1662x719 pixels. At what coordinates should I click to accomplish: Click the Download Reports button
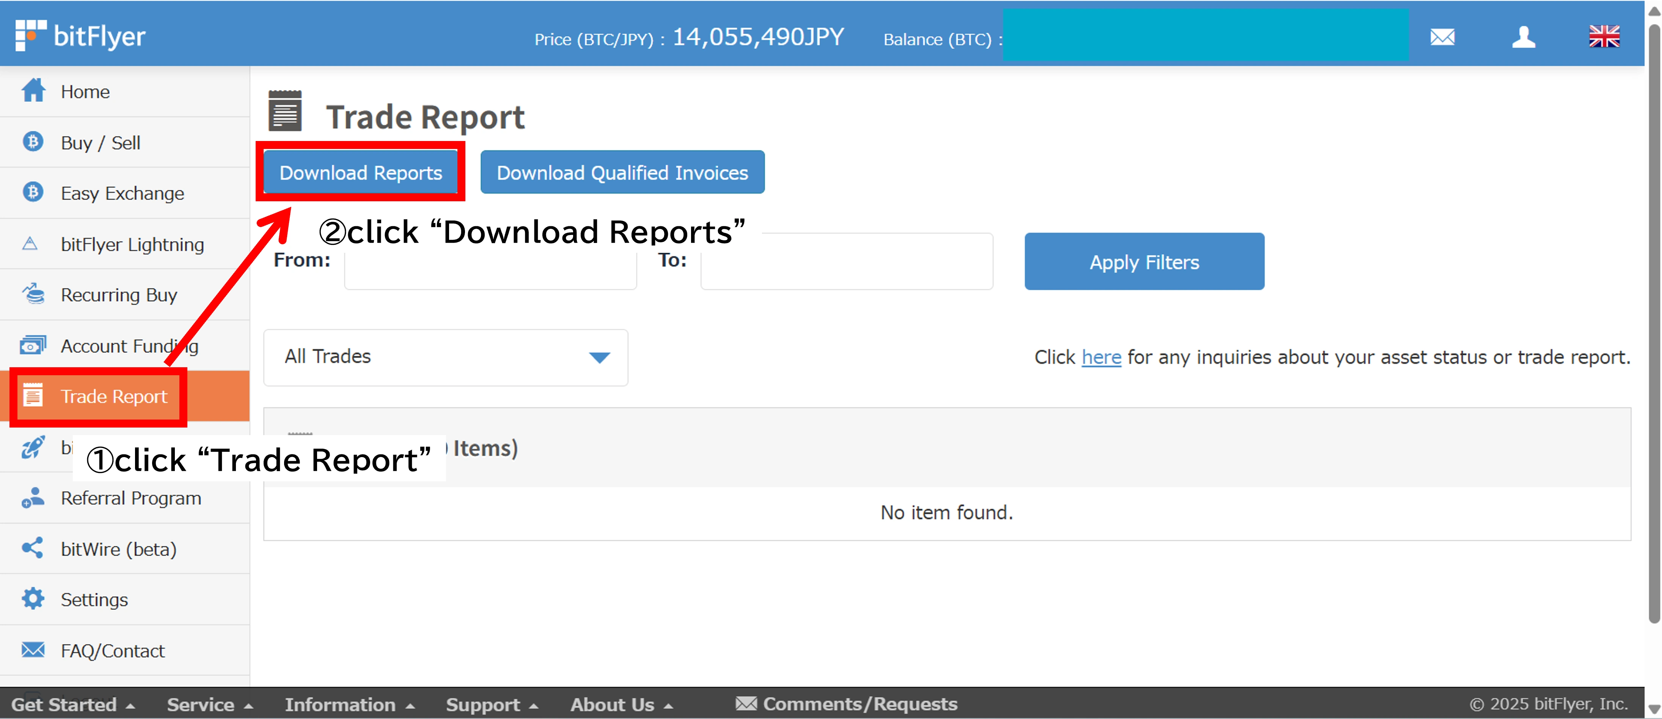point(361,172)
